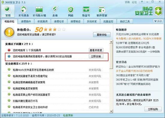Click green check icon for Hosts文件 item
The height and width of the screenshot is (118, 165).
pos(9,70)
